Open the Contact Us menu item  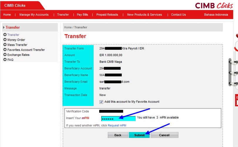[x=178, y=15]
